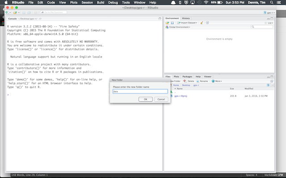Click the Home breadcrumb link

click(176, 85)
